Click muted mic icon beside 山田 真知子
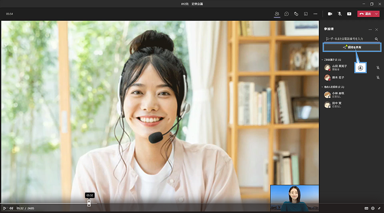This screenshot has width=384, height=213. tap(378, 68)
